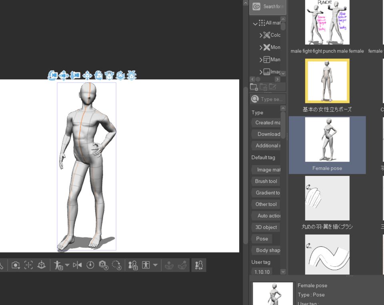
Task: Click the 'Type : Pose' detail text
Action: (311, 295)
